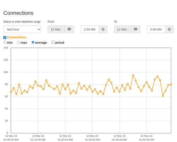Click the highest data point near 95
Screen dimensions: 177x142
pyautogui.click(x=133, y=75)
